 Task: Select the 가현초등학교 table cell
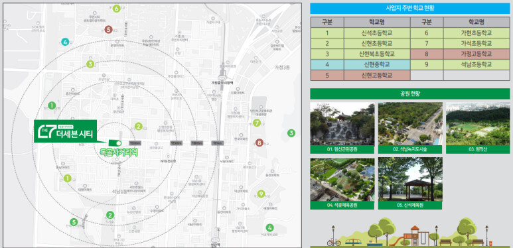pyautogui.click(x=476, y=33)
